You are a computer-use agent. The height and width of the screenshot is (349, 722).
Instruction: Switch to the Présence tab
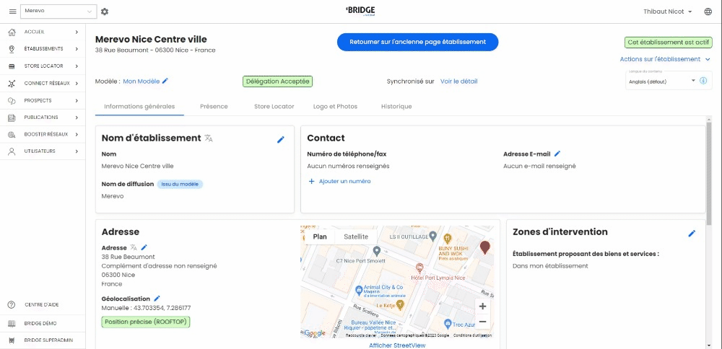click(214, 106)
